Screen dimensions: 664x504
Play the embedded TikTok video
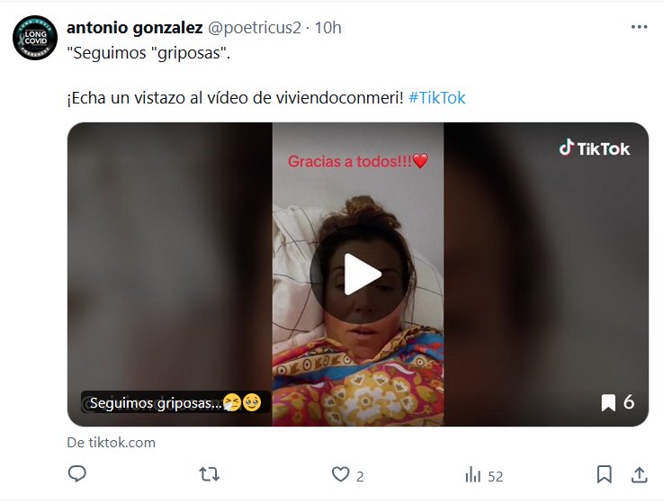(x=360, y=274)
